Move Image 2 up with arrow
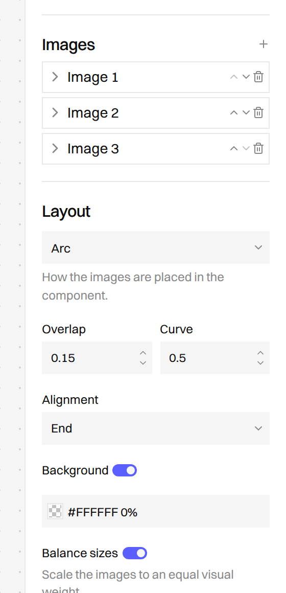 (234, 112)
